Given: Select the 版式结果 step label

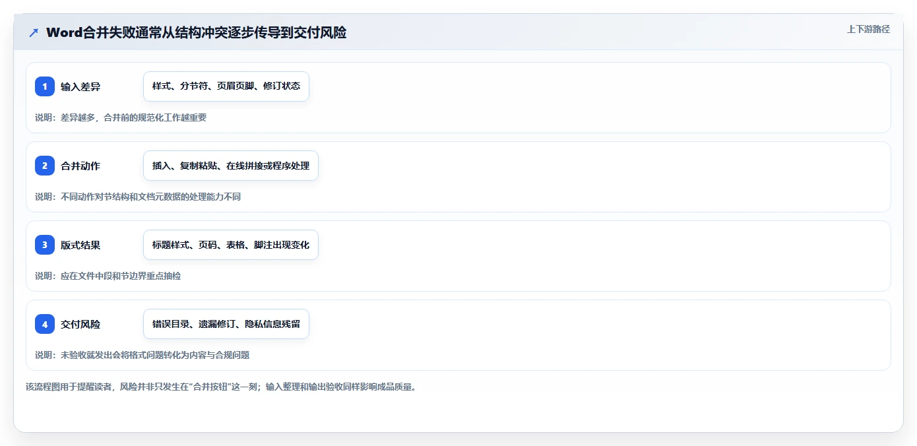Looking at the screenshot, I should click(x=80, y=245).
